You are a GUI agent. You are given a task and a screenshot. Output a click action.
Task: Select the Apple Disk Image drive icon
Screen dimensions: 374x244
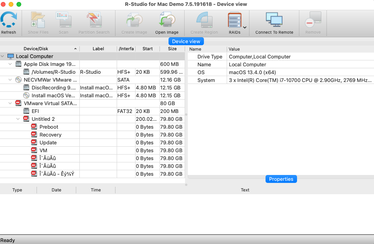click(x=18, y=64)
